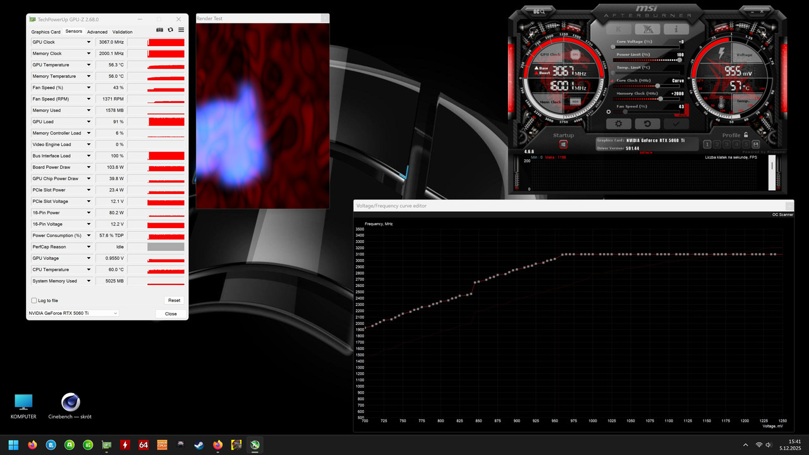Open the Cinebench shortcut on desktop
Viewport: 809px width, 455px height.
[70, 406]
